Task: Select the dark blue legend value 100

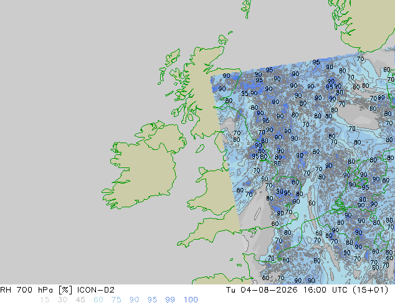Action: (x=191, y=300)
